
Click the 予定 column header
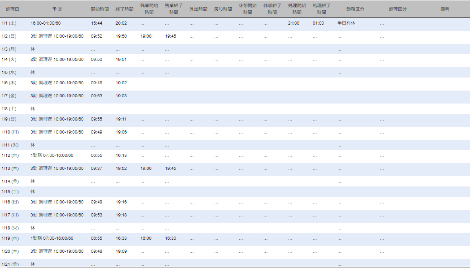(57, 9)
